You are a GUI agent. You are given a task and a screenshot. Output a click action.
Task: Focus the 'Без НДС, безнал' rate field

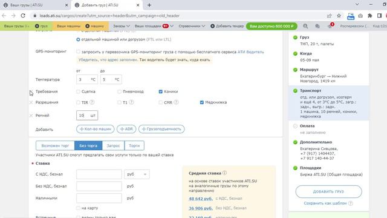click(x=99, y=186)
